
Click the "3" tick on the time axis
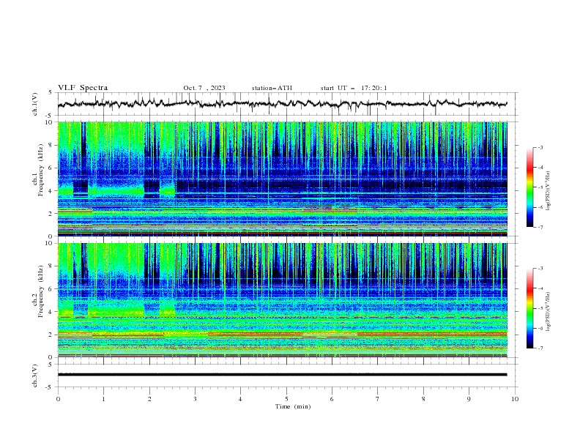click(x=195, y=399)
